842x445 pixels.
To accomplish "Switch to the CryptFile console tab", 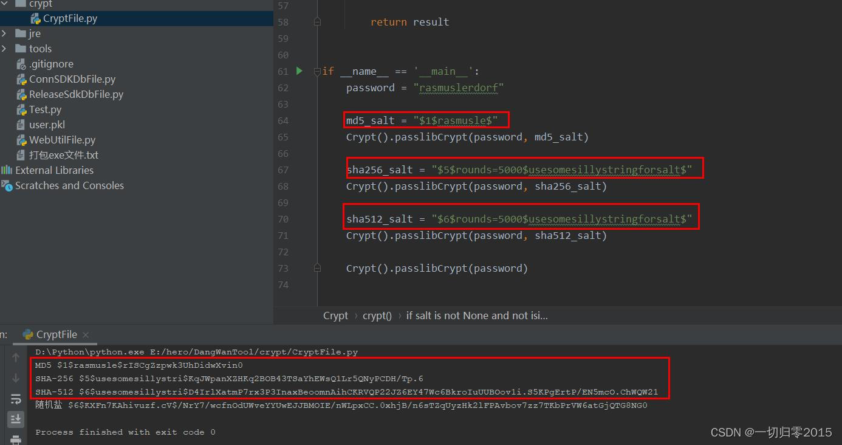I will click(55, 334).
